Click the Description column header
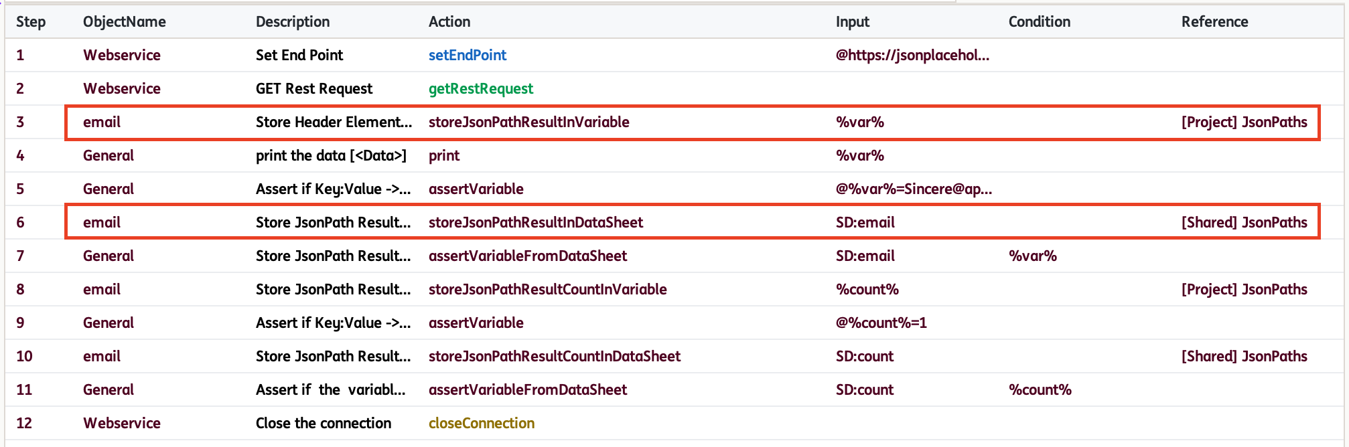Viewport: 1349px width, 447px height. (x=293, y=21)
